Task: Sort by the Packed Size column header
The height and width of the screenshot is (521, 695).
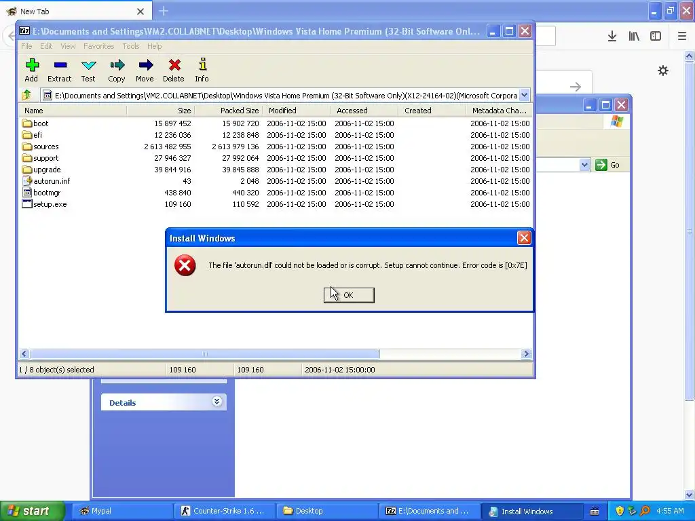Action: pos(229,111)
